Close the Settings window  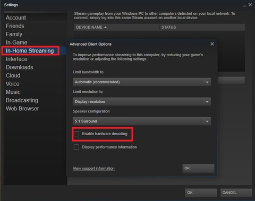[250, 5]
